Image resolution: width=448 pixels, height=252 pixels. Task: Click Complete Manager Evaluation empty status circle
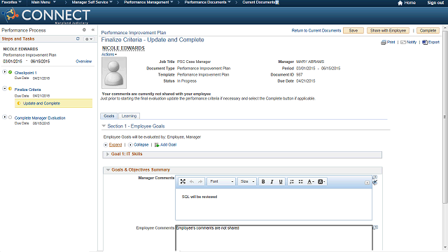coord(10,117)
